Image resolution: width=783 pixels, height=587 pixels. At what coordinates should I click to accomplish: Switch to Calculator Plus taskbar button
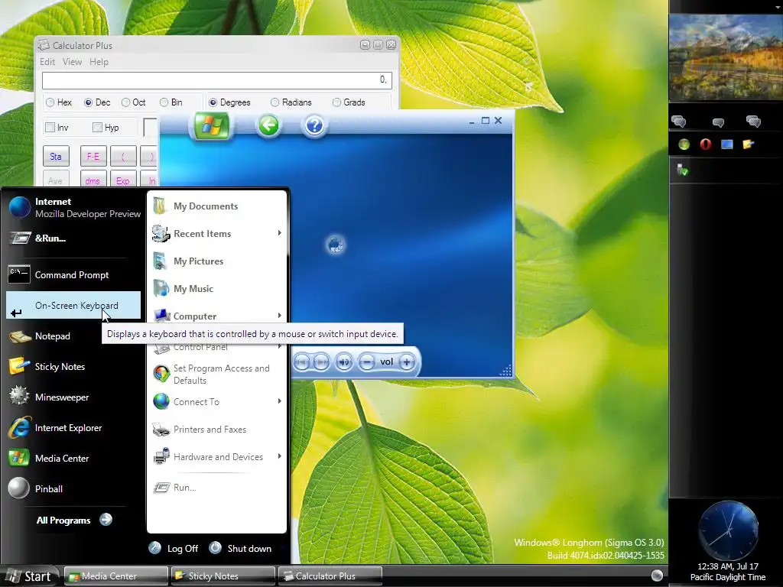pos(330,576)
